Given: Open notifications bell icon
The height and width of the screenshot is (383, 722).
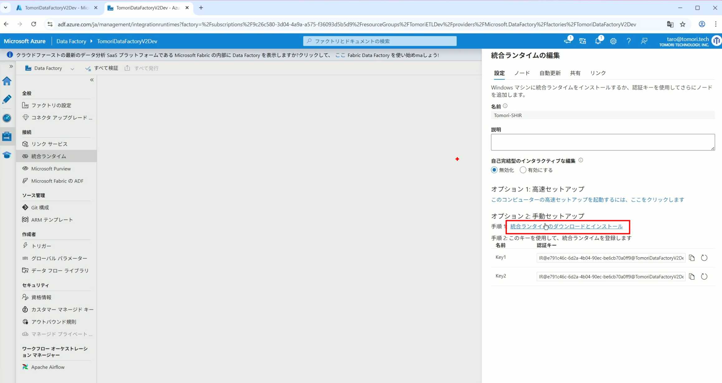Looking at the screenshot, I should pyautogui.click(x=598, y=41).
